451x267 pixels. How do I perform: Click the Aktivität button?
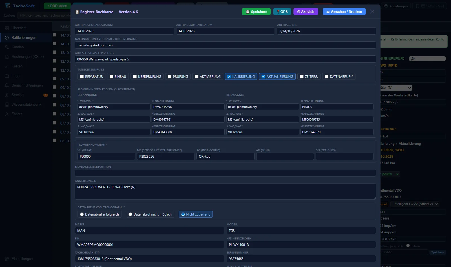(306, 12)
